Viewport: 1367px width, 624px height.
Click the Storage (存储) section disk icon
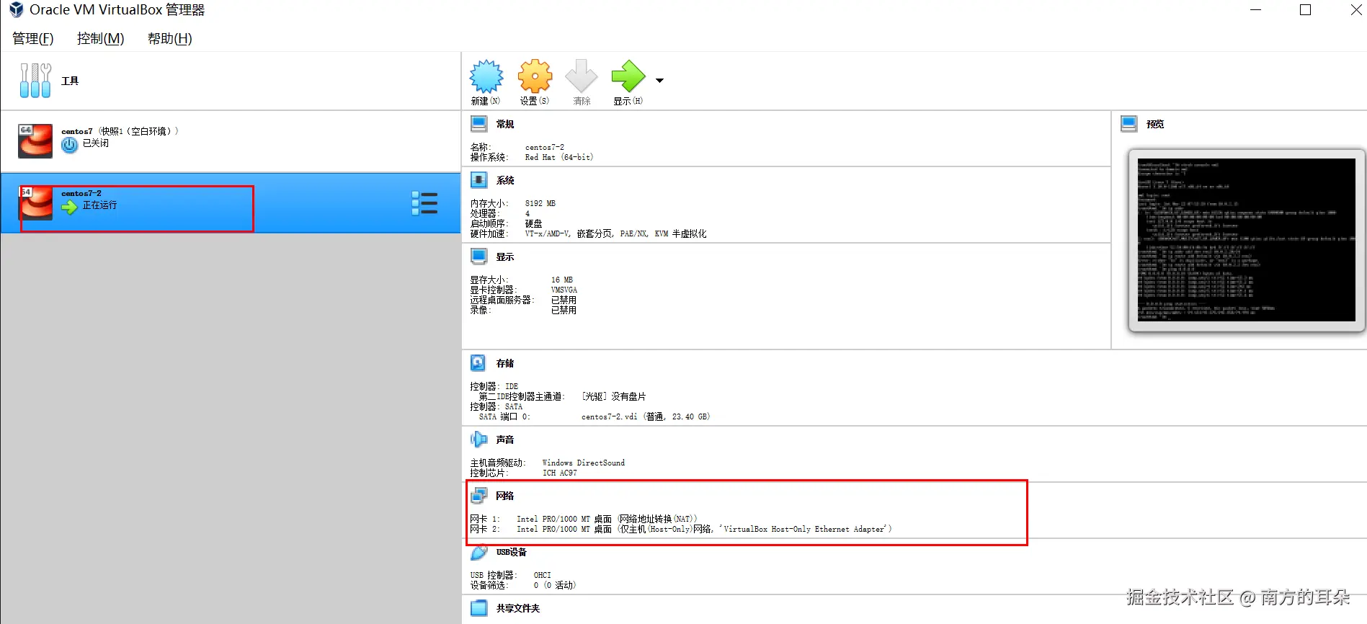click(478, 362)
